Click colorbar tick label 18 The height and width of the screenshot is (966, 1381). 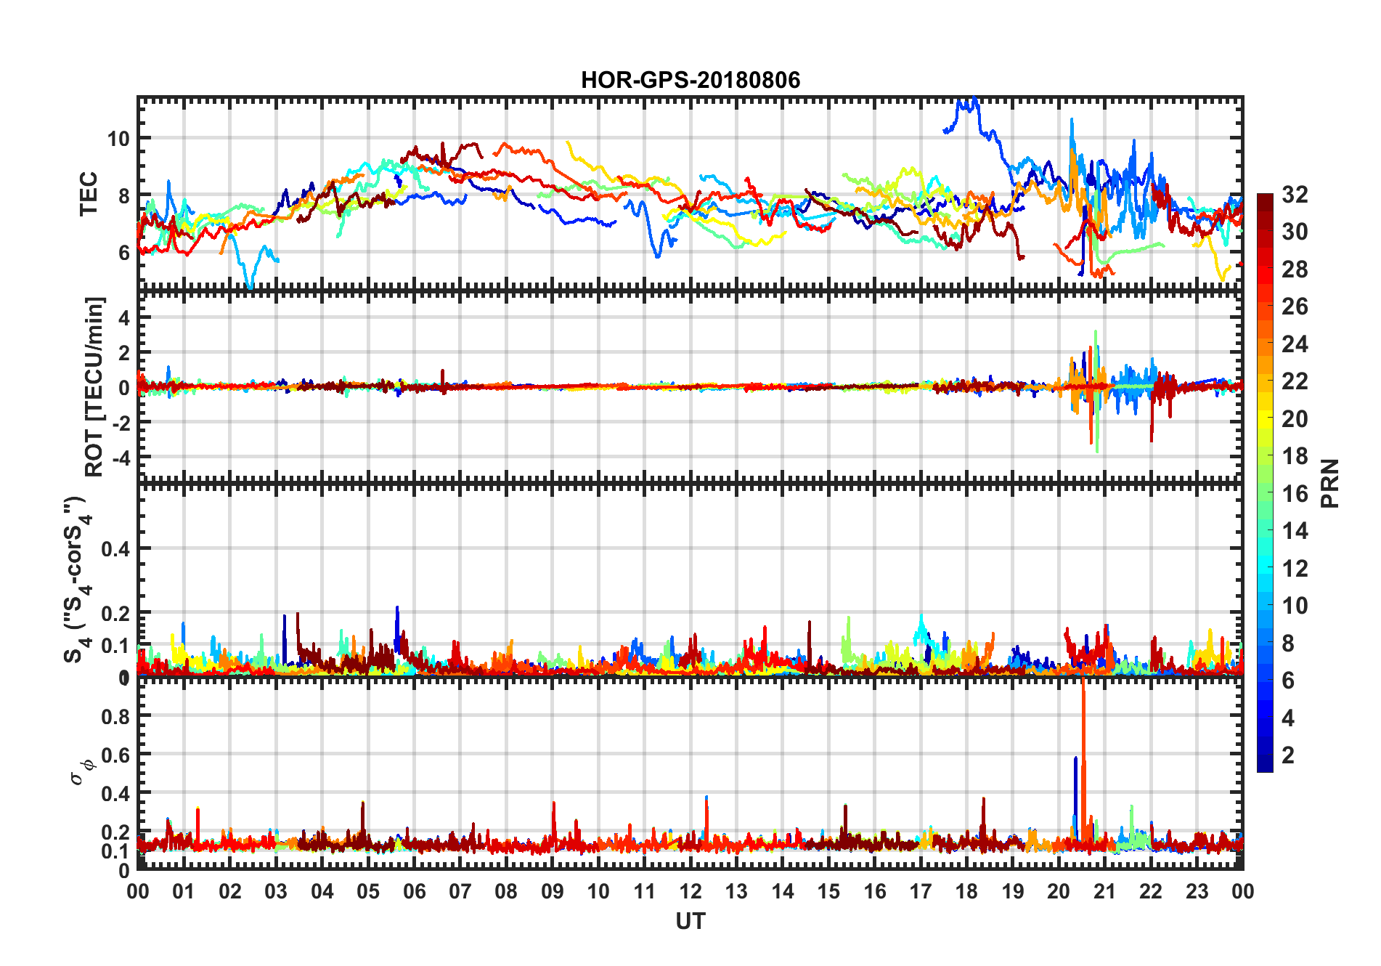(1295, 455)
